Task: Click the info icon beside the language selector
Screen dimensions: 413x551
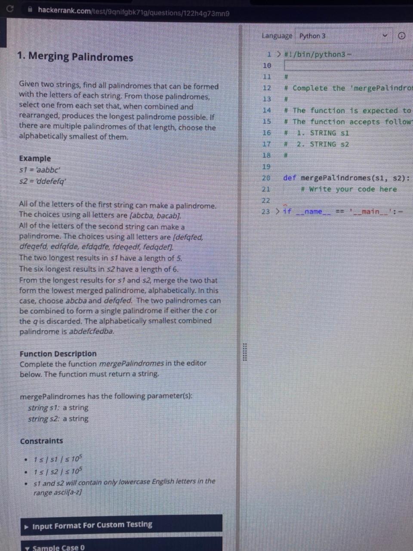Action: 401,36
